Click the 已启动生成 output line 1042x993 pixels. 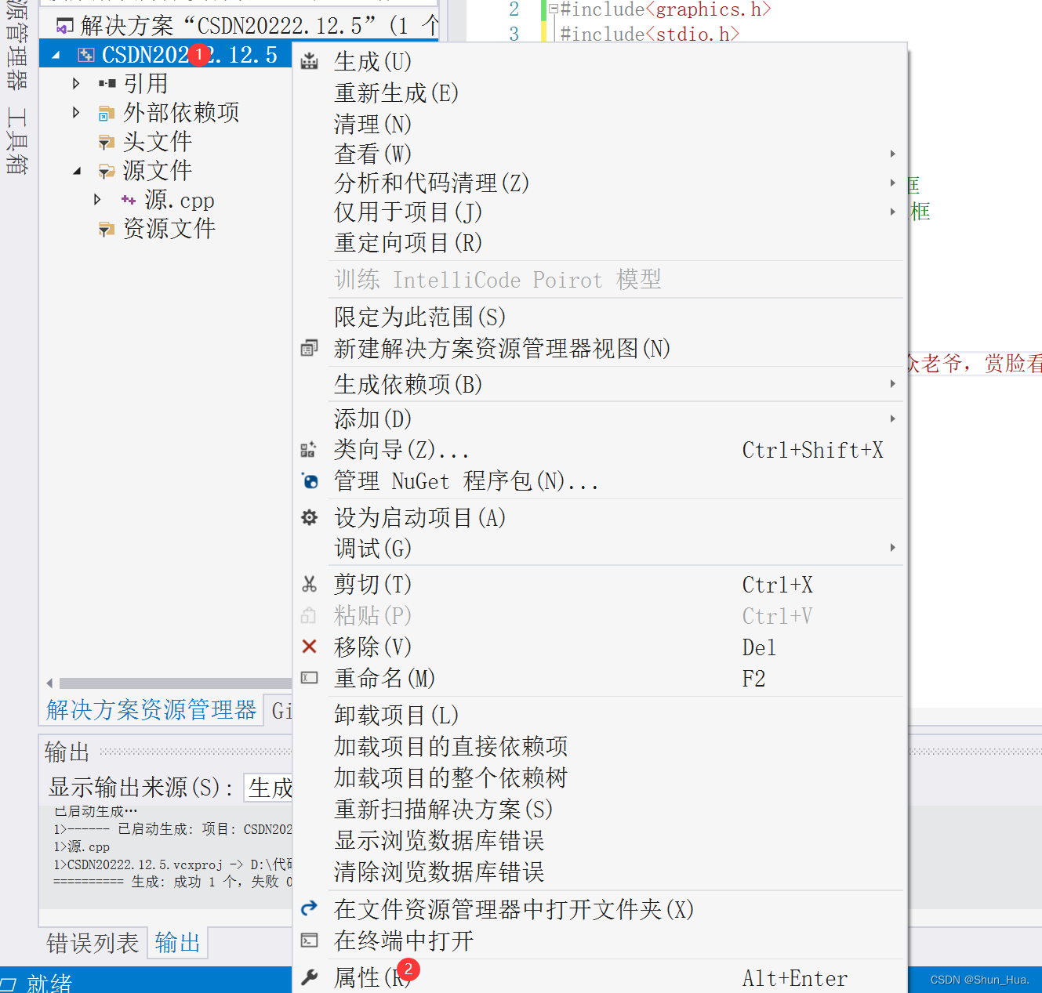[96, 811]
